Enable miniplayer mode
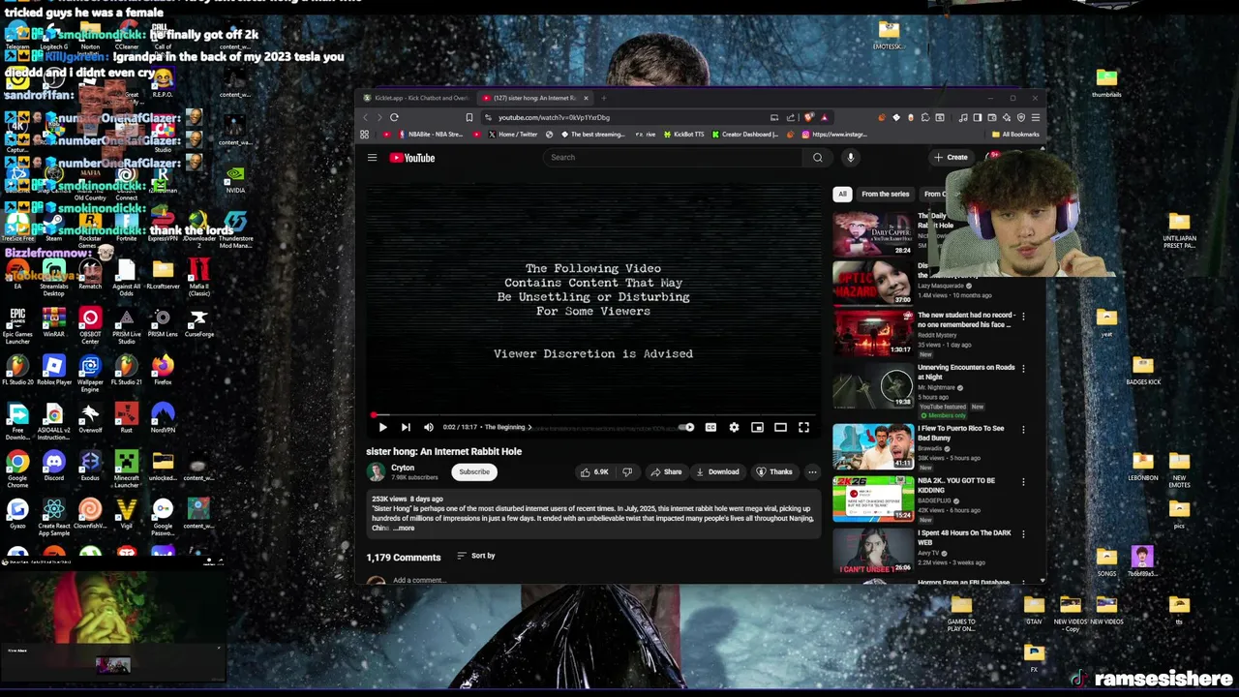This screenshot has height=697, width=1239. click(757, 427)
